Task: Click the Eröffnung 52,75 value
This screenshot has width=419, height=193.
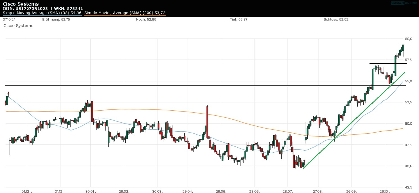Action: tap(56, 20)
